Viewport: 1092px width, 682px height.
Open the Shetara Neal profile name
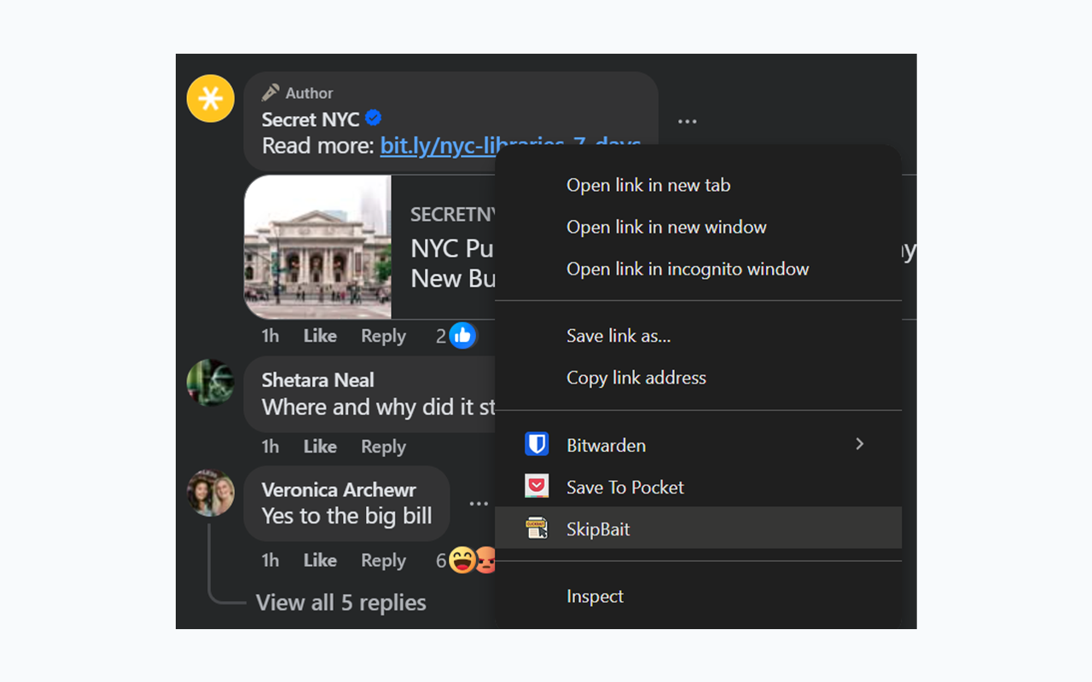pyautogui.click(x=318, y=380)
